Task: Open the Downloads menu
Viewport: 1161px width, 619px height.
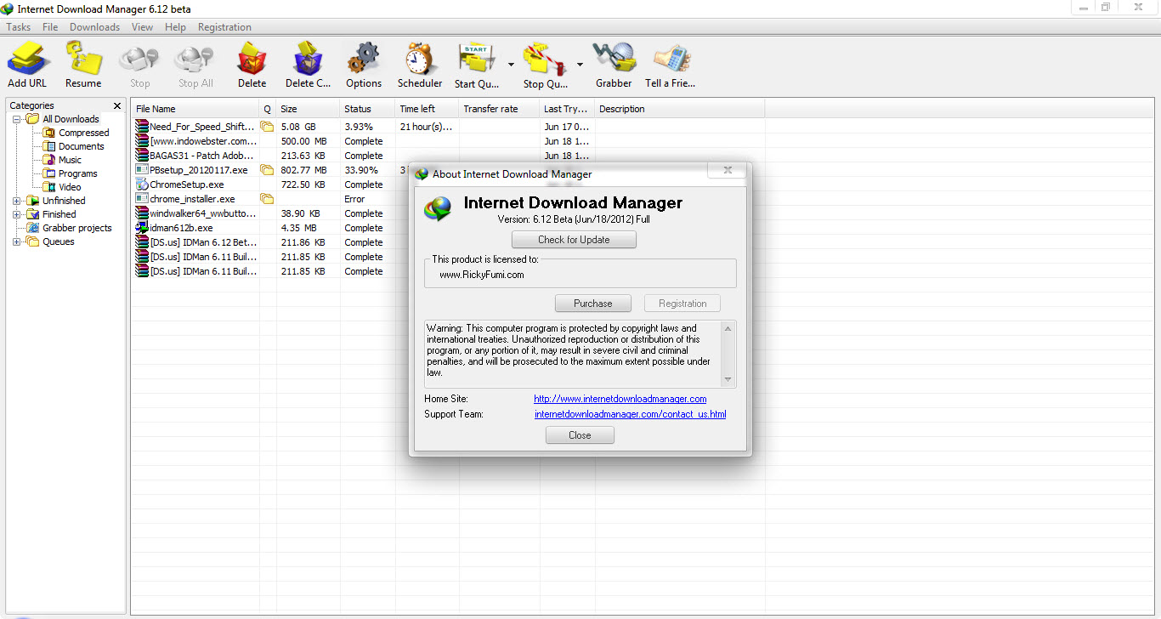Action: 94,27
